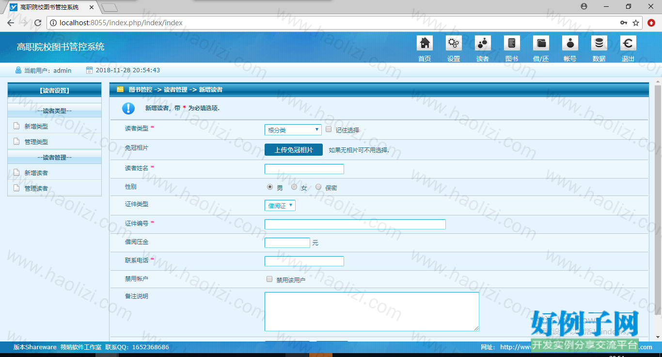Image resolution: width=662 pixels, height=357 pixels.
Task: Open 管理类型 in sidebar
Action: (x=36, y=142)
